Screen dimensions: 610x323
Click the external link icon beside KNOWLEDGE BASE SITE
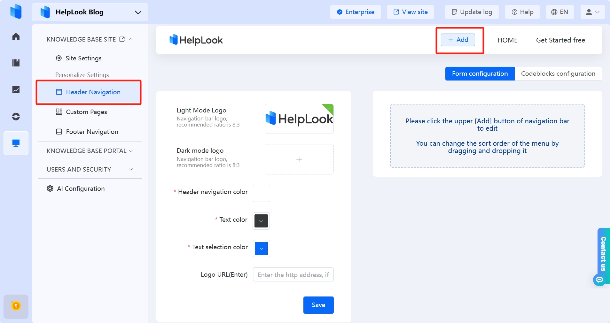coord(122,39)
